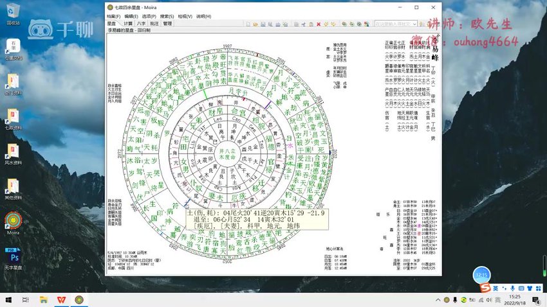Expand the toolbar search combo box arrow
This screenshot has height=307, width=547.
coord(414,24)
